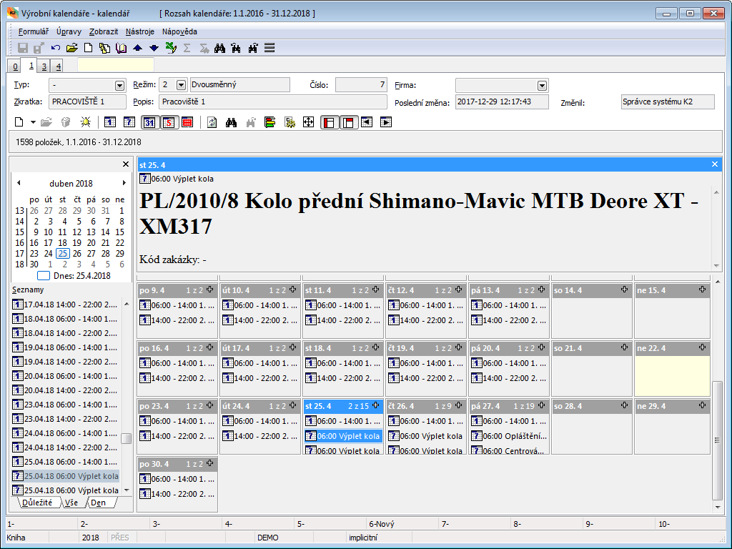Screen dimensions: 732x549
Task: Click the main calendar vertical scrollbar thumb
Action: click(x=717, y=440)
